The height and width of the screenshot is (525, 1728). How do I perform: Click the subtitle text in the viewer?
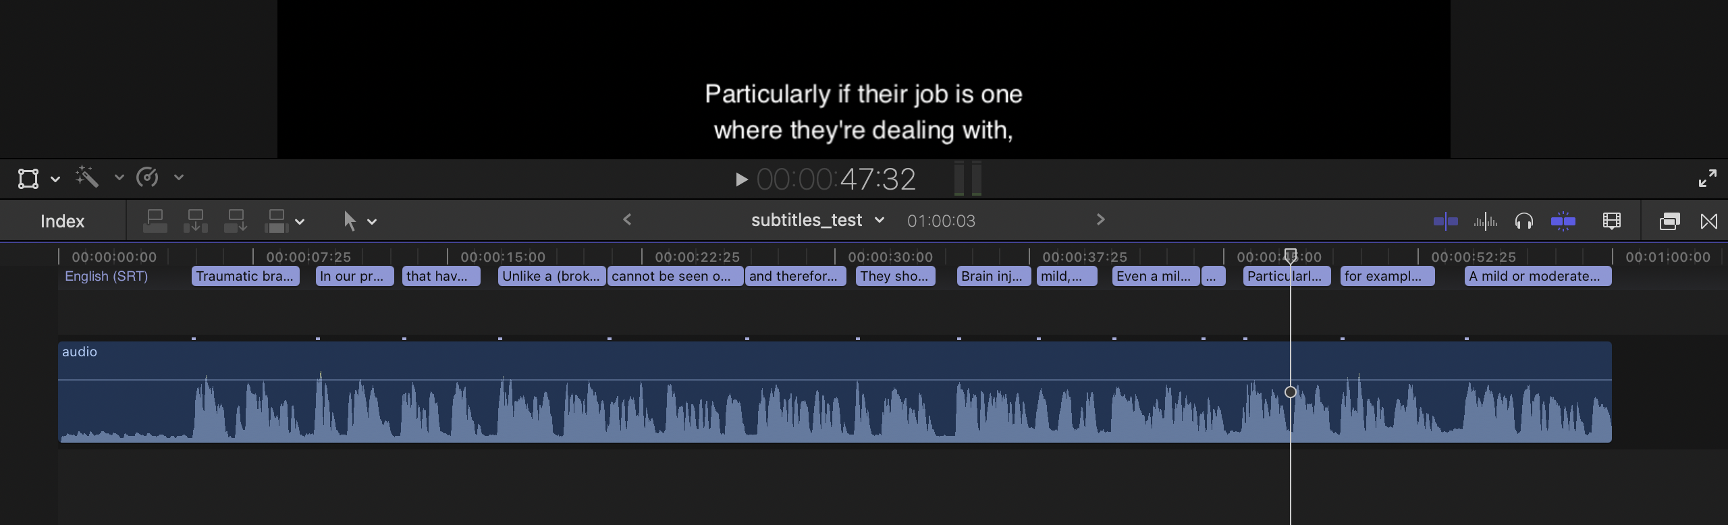point(864,112)
